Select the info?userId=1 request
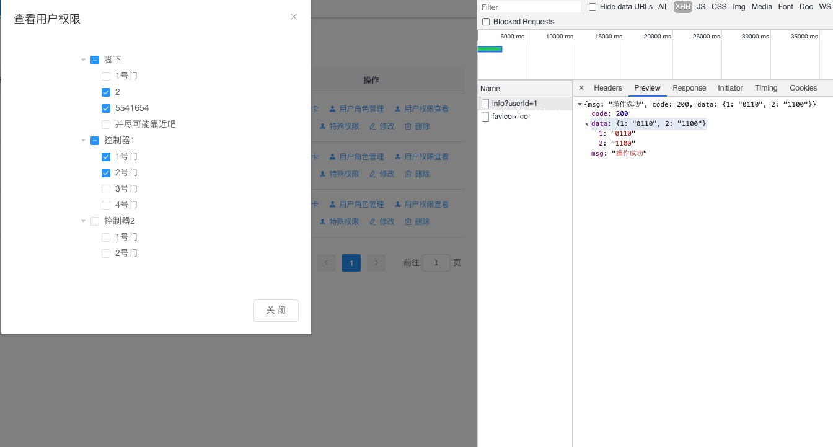The image size is (833, 447). point(525,104)
